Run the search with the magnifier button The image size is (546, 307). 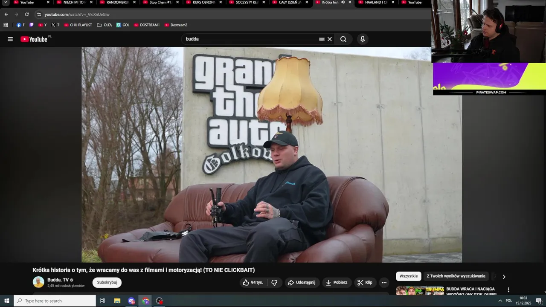click(x=343, y=39)
